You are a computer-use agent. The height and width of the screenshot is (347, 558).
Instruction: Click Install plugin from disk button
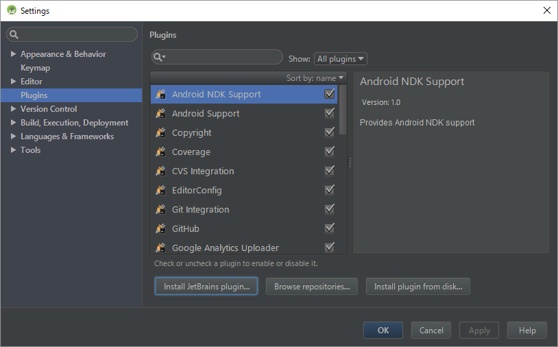[417, 287]
